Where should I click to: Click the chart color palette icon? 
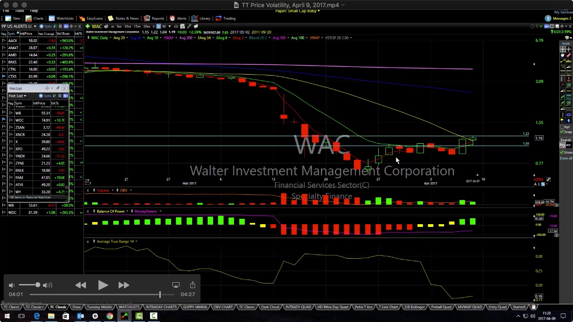point(567,38)
